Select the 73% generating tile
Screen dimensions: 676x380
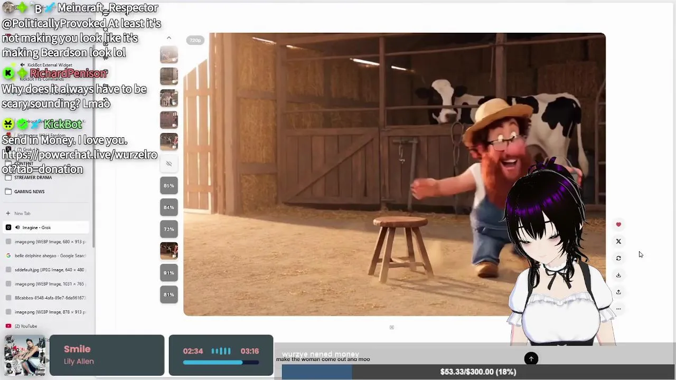click(169, 229)
